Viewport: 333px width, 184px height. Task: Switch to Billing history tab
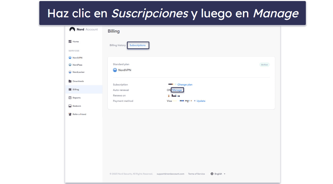pyautogui.click(x=118, y=45)
